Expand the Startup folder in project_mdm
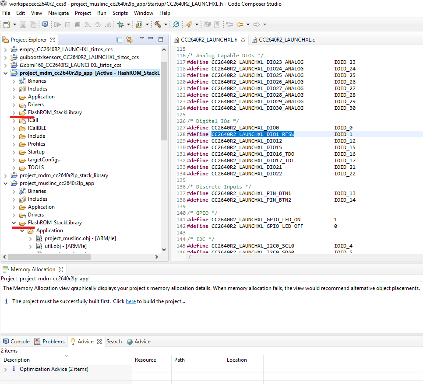This screenshot has width=423, height=384. [x=14, y=152]
